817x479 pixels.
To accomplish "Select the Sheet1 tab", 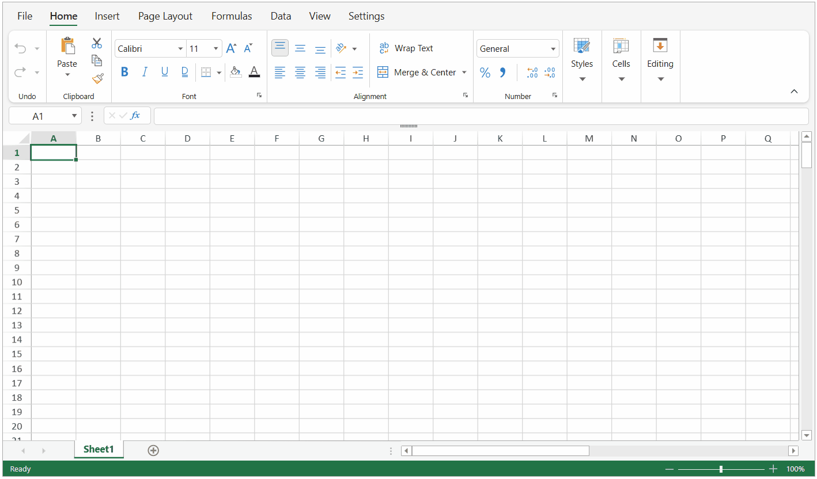I will (x=99, y=449).
